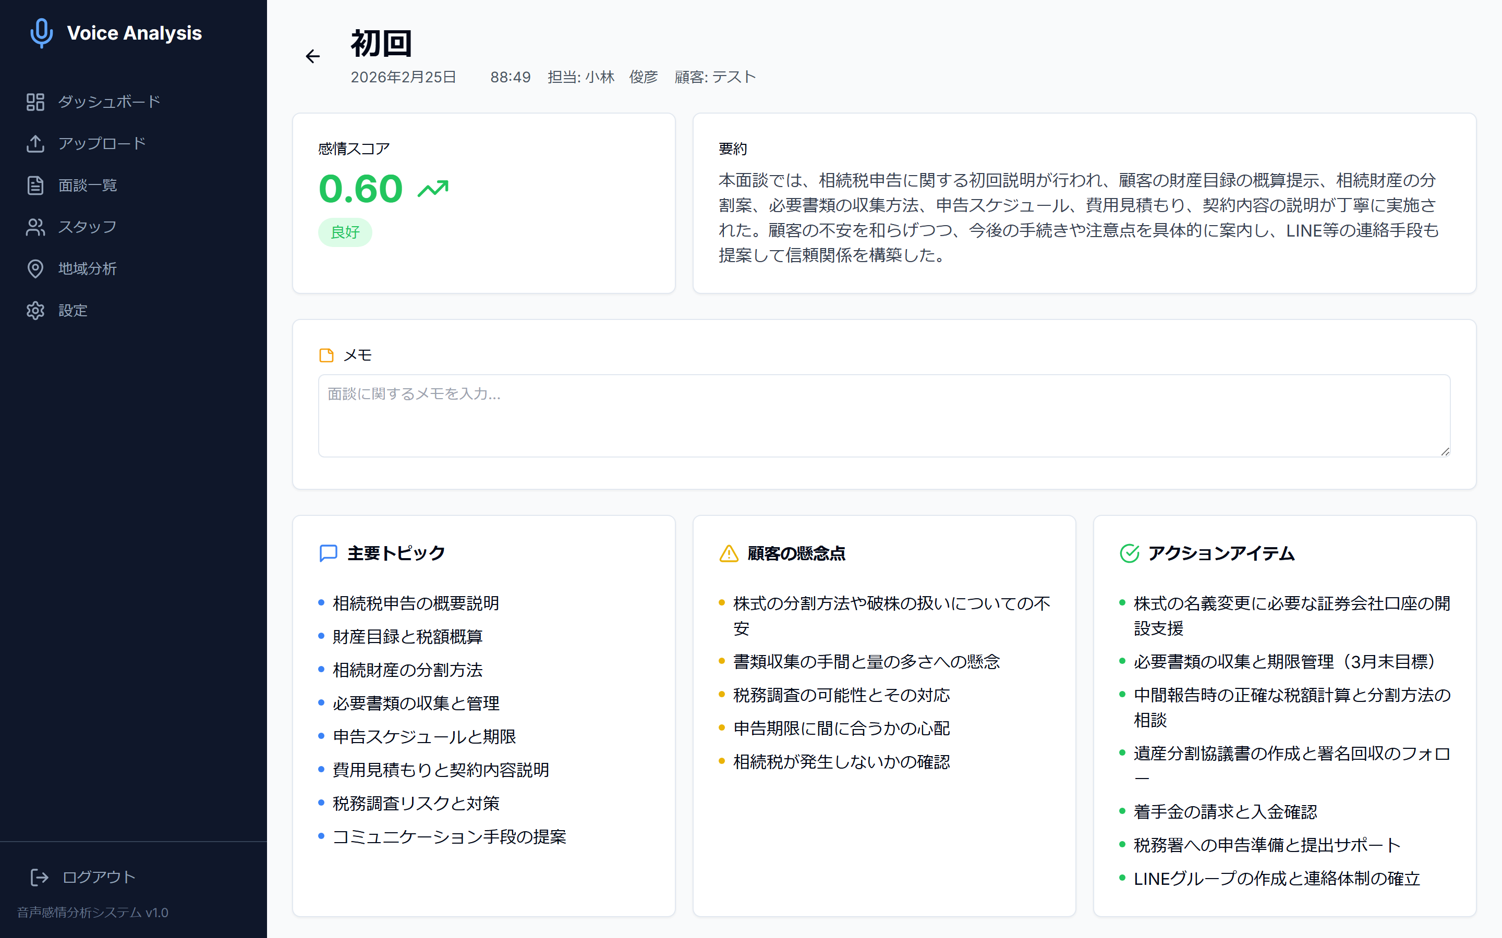Select ダッシュボード in the sidebar navigation
Viewport: 1502px width, 938px height.
(x=108, y=101)
